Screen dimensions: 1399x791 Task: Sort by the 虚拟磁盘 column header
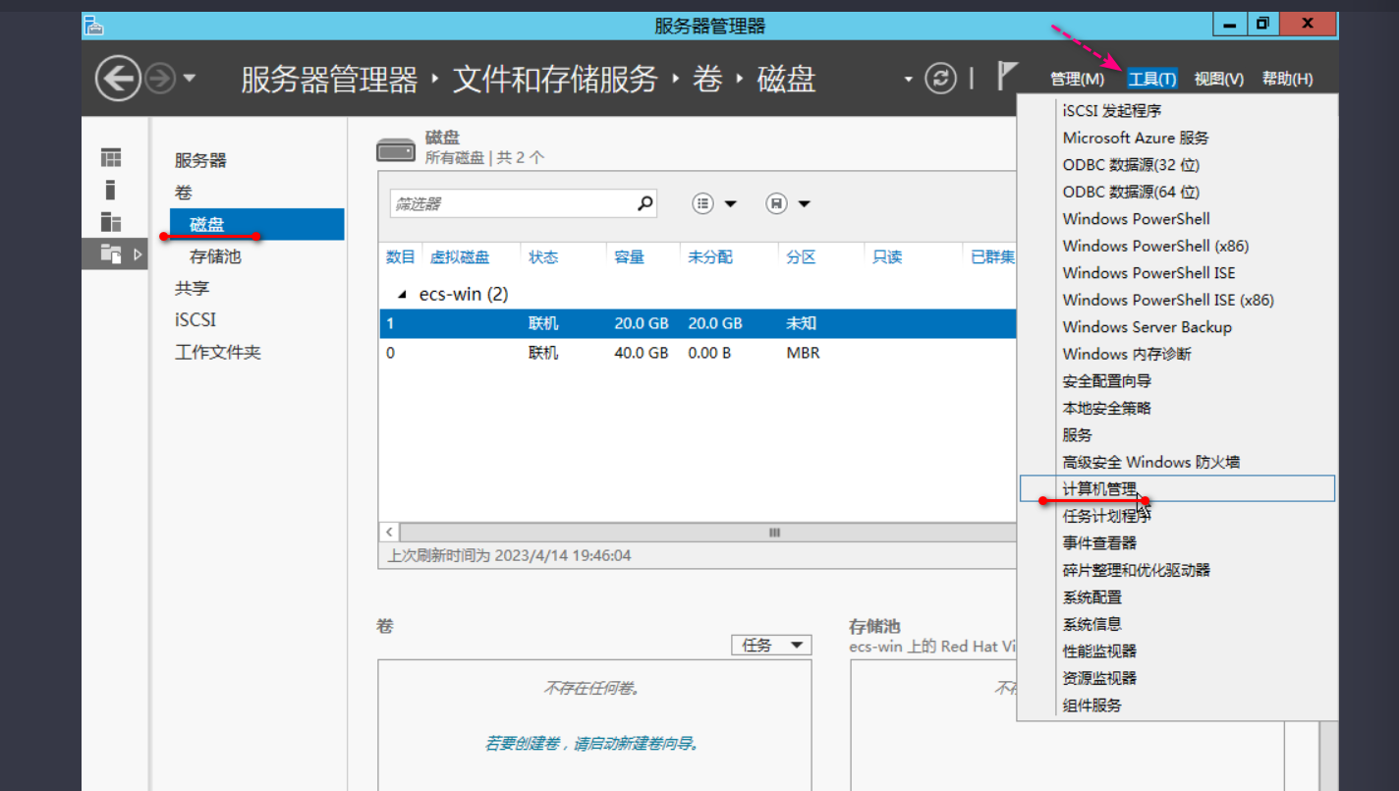[x=460, y=256]
